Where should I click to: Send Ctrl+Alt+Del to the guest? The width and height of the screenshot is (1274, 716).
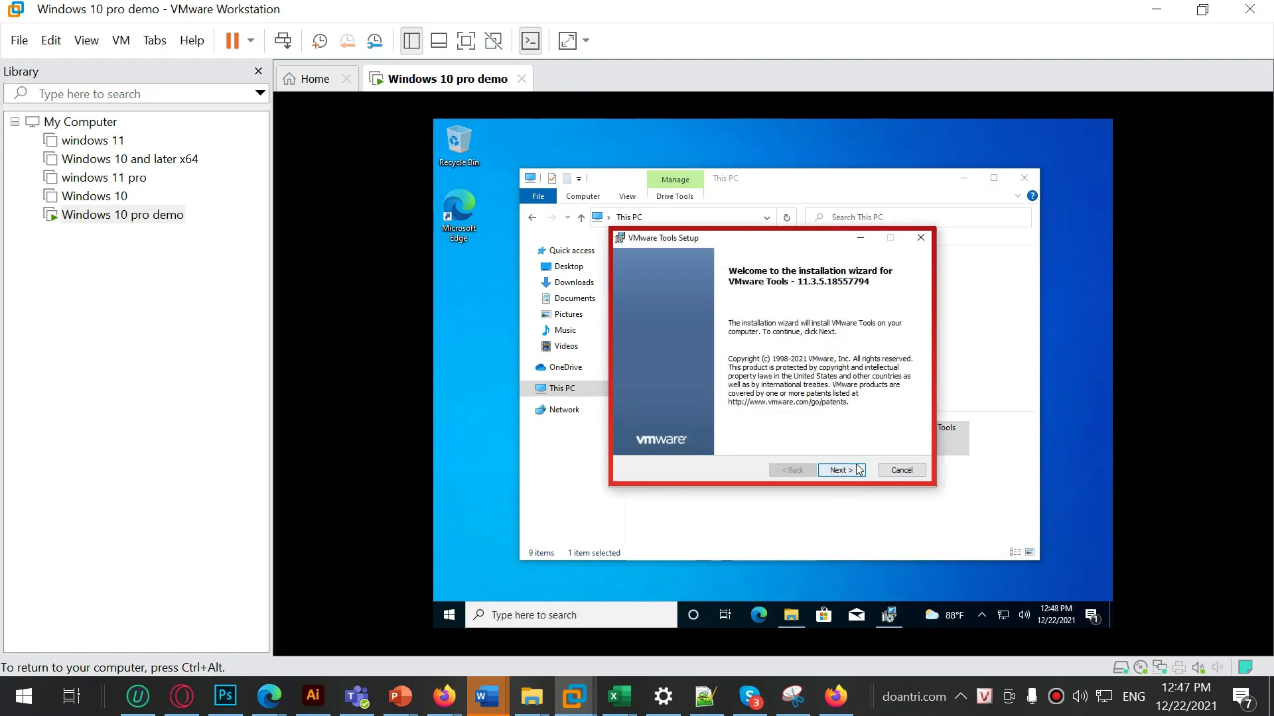(283, 40)
